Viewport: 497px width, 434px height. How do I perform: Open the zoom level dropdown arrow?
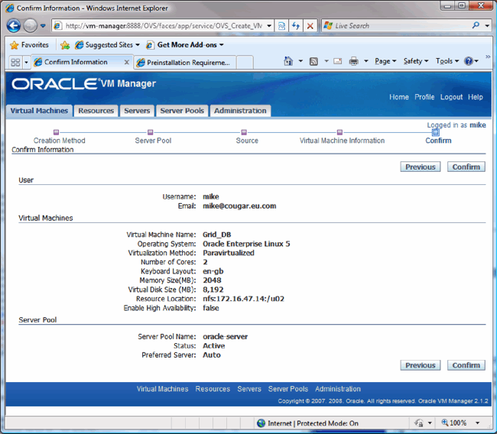click(477, 423)
